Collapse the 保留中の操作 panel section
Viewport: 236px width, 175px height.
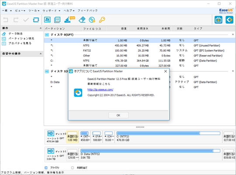pyautogui.click(x=41, y=54)
